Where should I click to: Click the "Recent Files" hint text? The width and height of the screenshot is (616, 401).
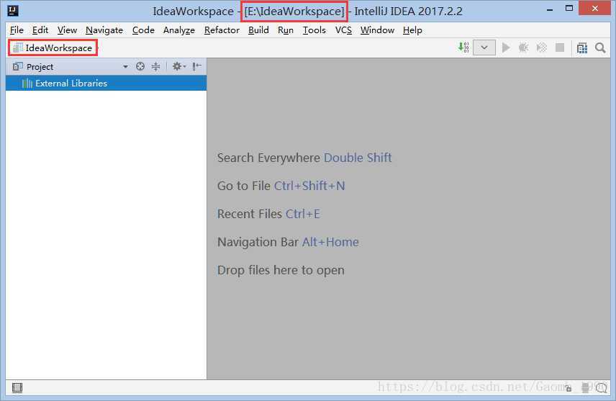tap(250, 214)
